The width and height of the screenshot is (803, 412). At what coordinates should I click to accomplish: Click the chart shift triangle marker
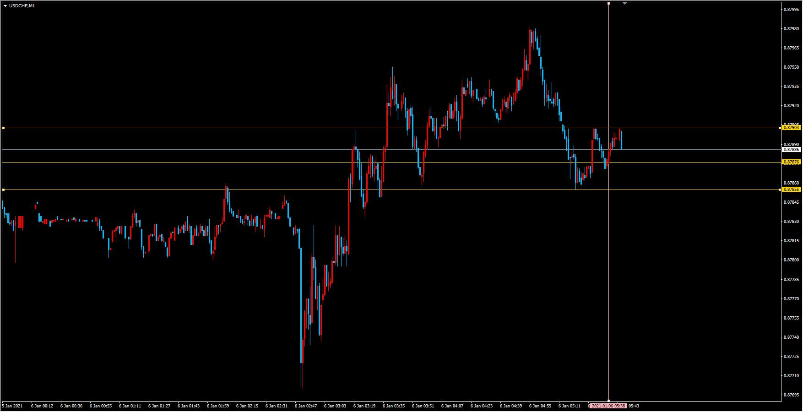[x=624, y=3]
